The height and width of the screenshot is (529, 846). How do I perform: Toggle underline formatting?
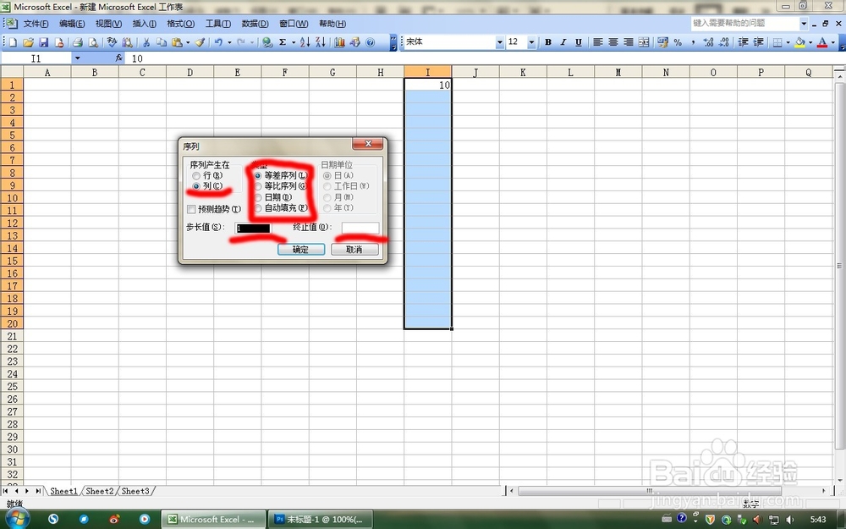(x=579, y=42)
